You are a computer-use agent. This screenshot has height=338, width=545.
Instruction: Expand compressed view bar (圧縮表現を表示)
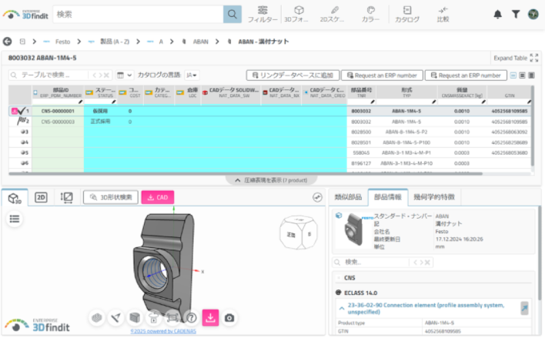(272, 179)
